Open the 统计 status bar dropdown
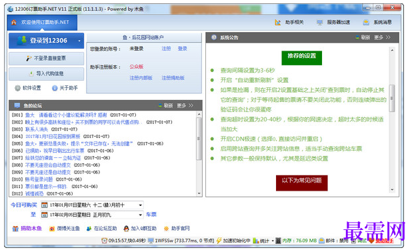The height and width of the screenshot is (252, 418). (263, 241)
